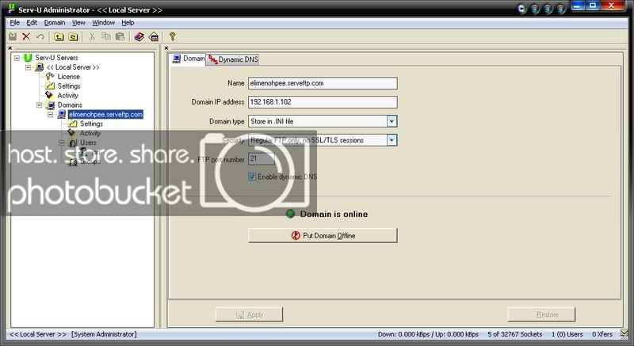This screenshot has width=634, height=346.
Task: Click the Cut scissors toolbar icon
Action: point(92,36)
